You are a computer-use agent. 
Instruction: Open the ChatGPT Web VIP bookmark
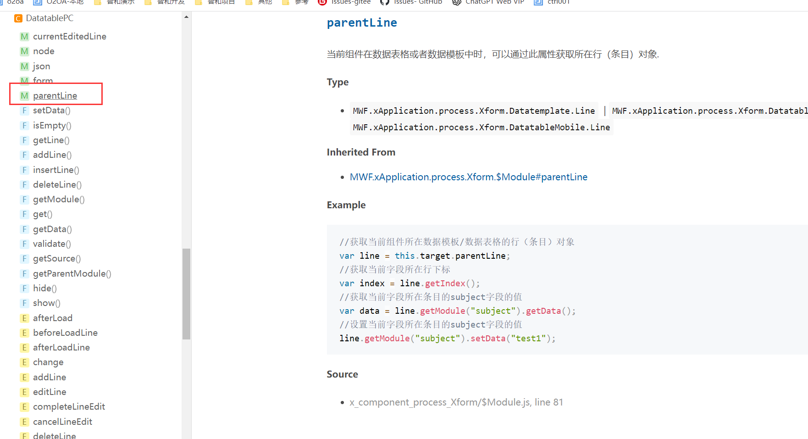point(494,2)
